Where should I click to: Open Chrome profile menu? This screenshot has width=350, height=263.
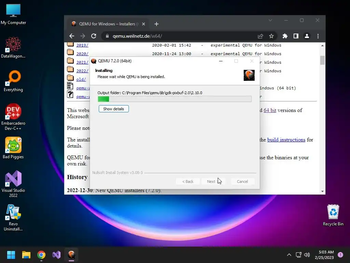307,36
